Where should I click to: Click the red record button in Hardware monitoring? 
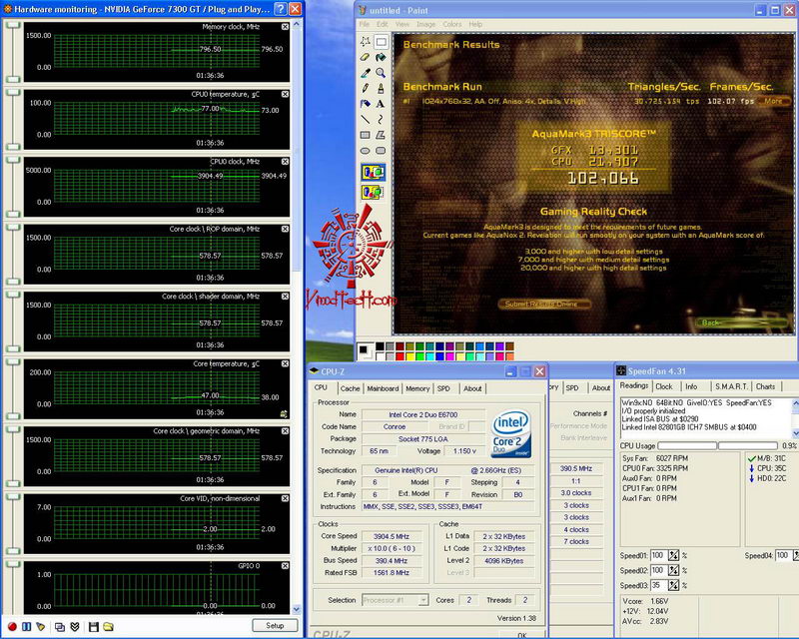(12, 626)
